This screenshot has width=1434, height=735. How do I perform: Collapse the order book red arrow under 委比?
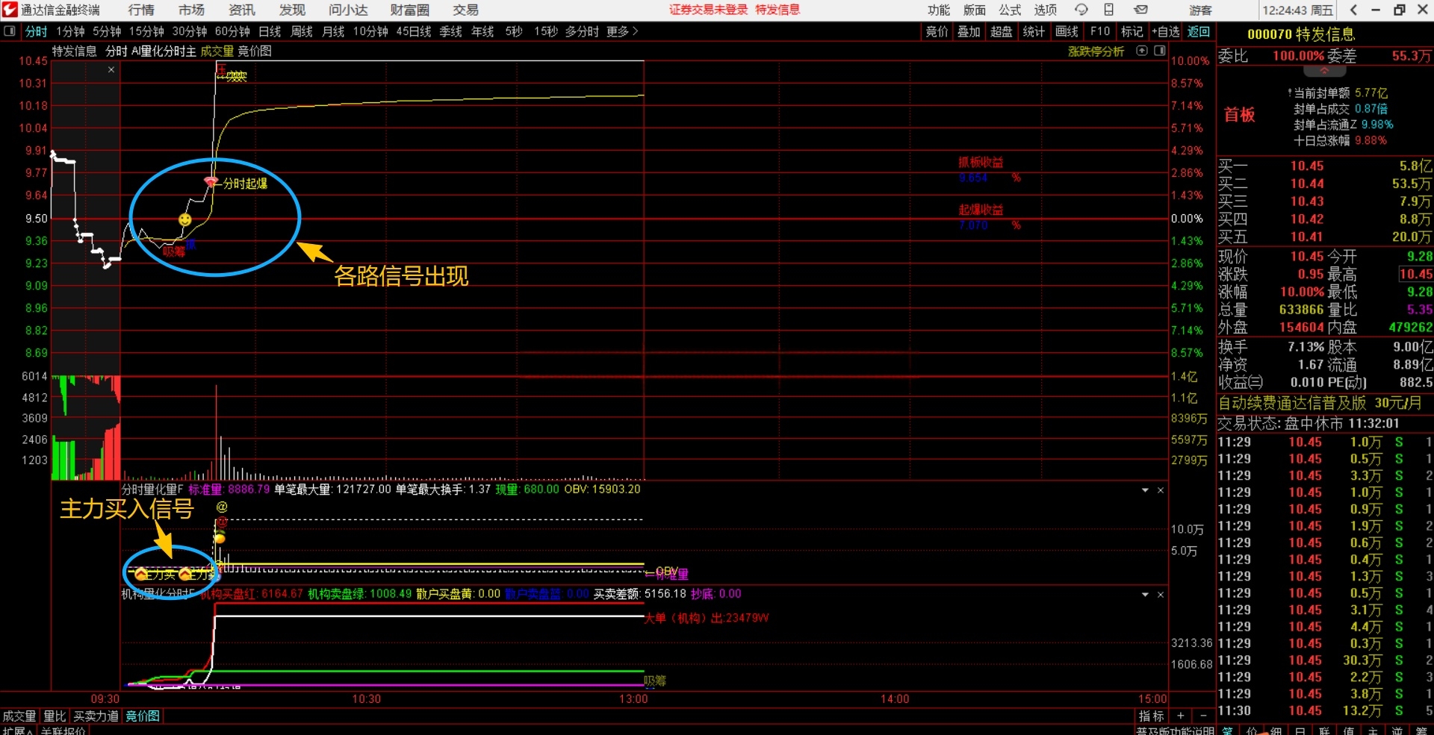[1324, 72]
